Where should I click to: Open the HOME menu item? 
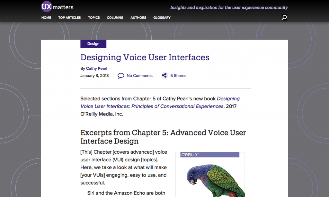pyautogui.click(x=46, y=18)
